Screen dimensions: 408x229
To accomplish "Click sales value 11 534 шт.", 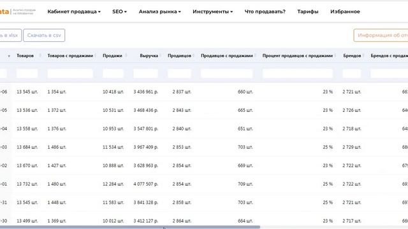I will click(113, 147).
